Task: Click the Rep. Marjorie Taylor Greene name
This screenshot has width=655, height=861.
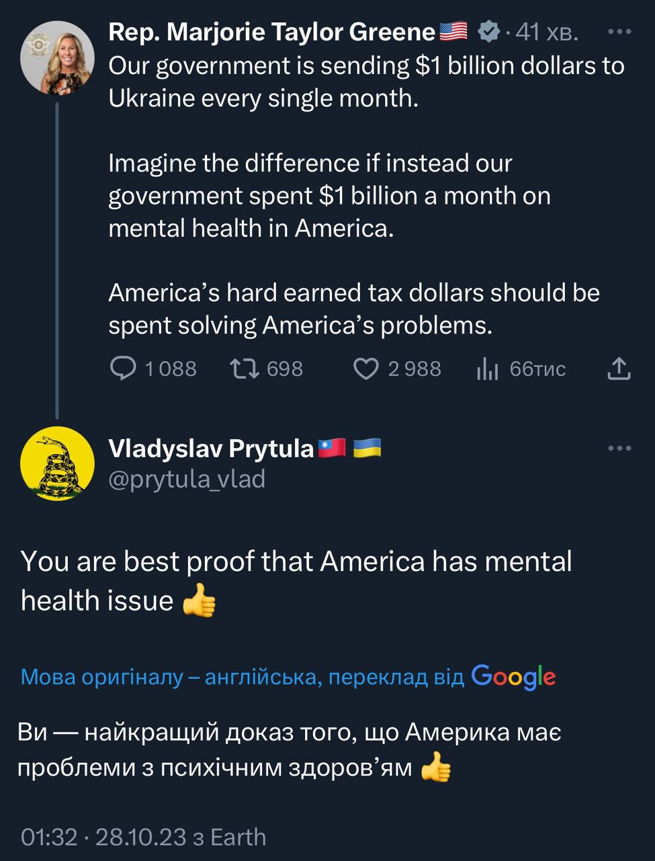Action: tap(271, 31)
